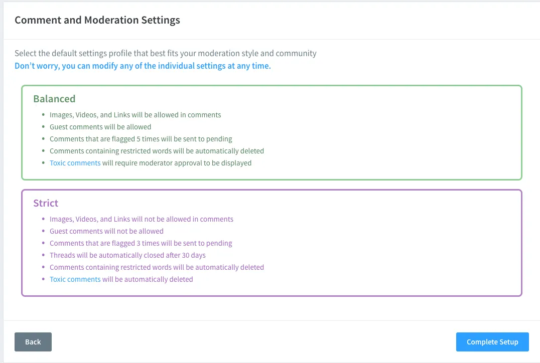Click 'Guest comments will be allowed' line
The image size is (540, 363).
click(x=100, y=127)
